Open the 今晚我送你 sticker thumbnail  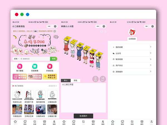point(17,109)
